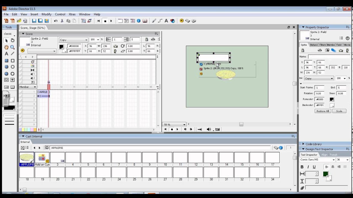Toggle Bold in Text Inspector
The height and width of the screenshot is (198, 353).
[302, 167]
